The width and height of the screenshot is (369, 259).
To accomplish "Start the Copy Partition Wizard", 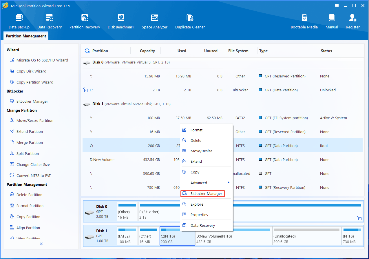I will click(x=31, y=82).
